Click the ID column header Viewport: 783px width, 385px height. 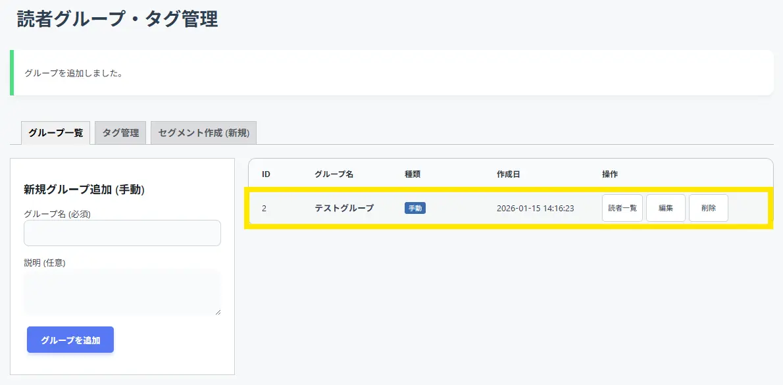tap(266, 174)
